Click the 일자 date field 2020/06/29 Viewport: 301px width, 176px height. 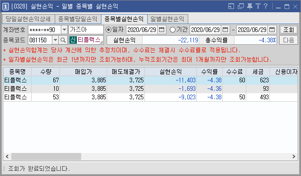point(142,30)
